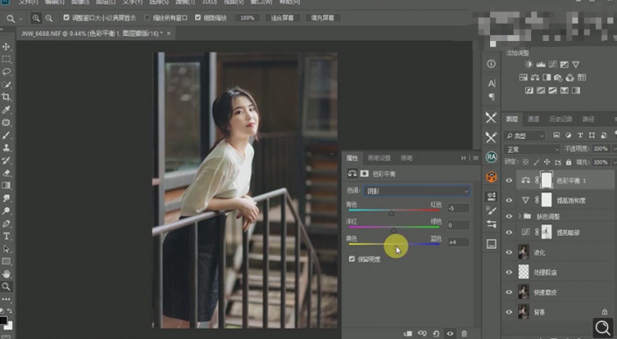Click the yellow-blue slider track

[x=394, y=244]
